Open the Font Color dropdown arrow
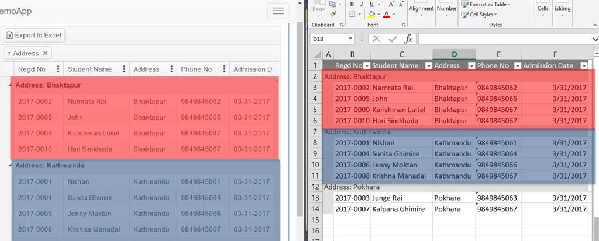 coord(394,15)
